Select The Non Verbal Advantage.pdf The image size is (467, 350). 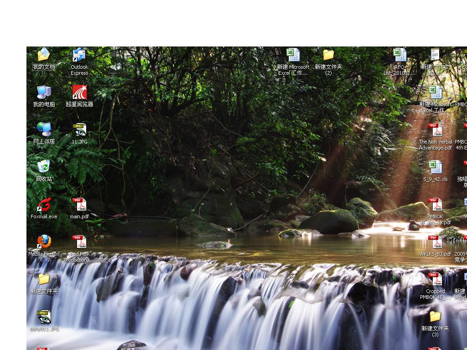pyautogui.click(x=435, y=130)
